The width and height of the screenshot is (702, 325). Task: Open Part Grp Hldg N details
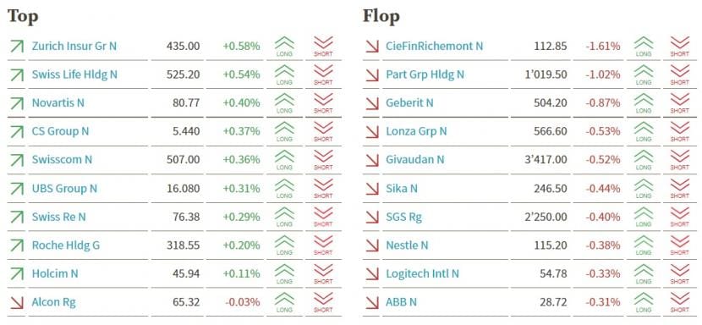click(x=425, y=74)
